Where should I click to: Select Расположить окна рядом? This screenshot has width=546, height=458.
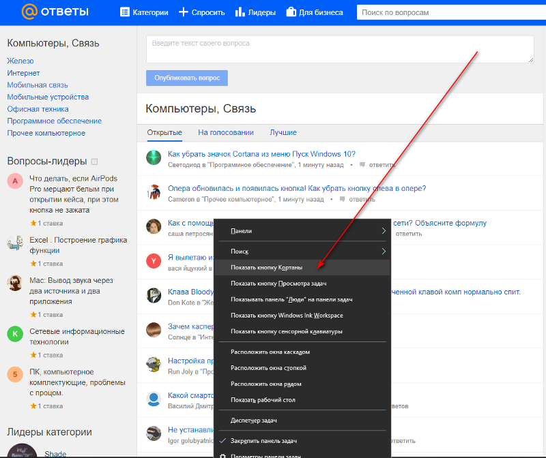coord(302,384)
